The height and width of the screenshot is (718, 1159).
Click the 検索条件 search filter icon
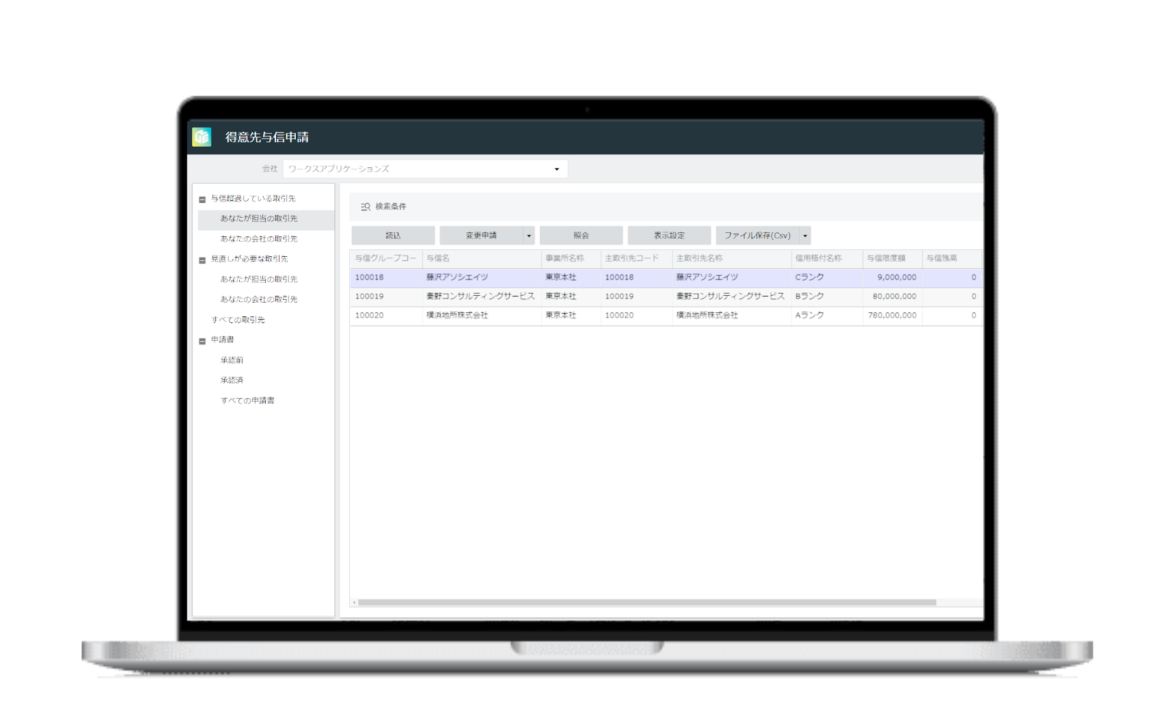pos(366,207)
